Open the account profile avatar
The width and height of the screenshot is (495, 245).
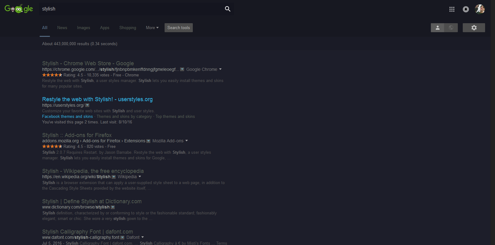pos(480,9)
